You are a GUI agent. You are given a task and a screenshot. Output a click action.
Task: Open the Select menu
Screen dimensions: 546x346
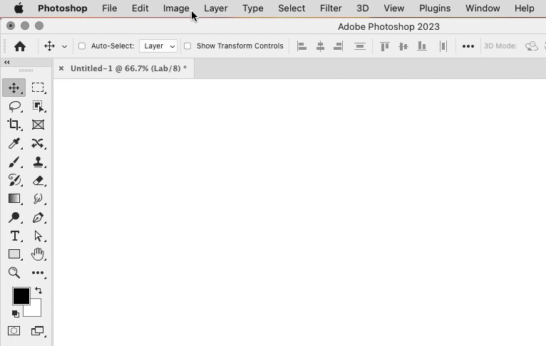point(292,8)
